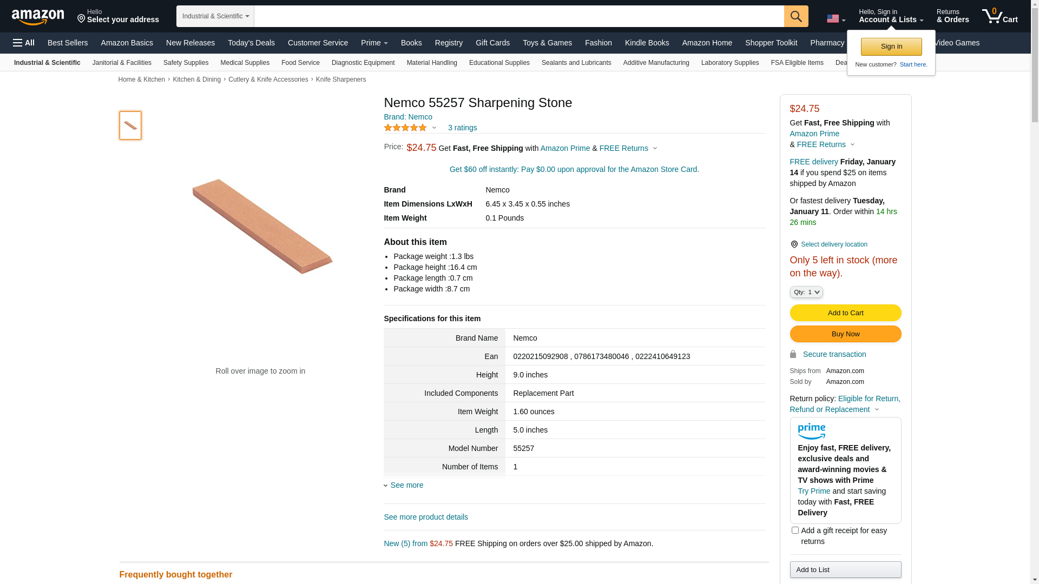Select the Food Service subcategory tab
1039x584 pixels.
pos(300,63)
